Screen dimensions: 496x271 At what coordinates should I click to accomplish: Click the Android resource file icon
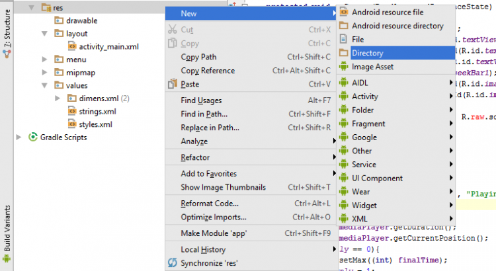tap(344, 12)
